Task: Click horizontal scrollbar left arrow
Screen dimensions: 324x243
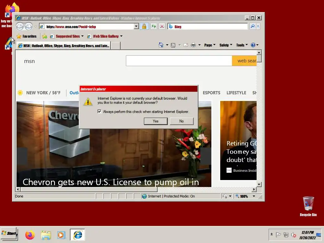Action: pyautogui.click(x=18, y=189)
